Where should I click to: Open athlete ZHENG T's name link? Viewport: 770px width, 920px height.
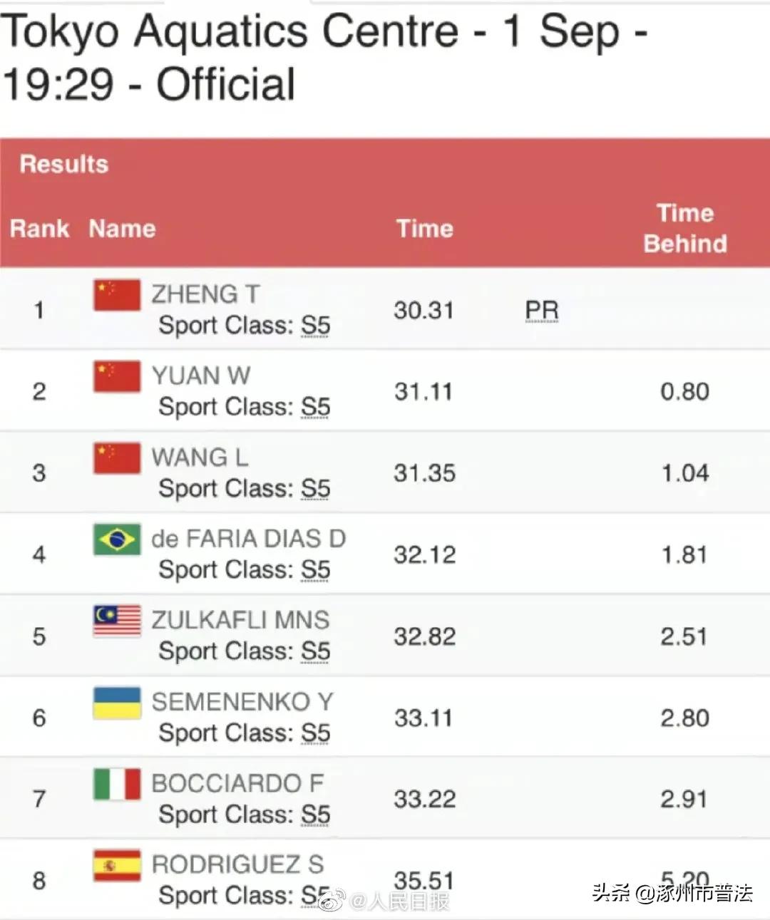[x=205, y=294]
